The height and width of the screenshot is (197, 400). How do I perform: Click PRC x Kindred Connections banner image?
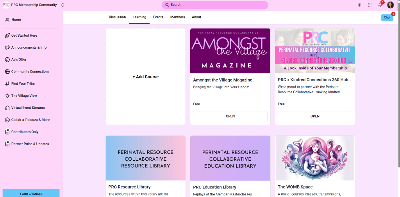point(315,51)
